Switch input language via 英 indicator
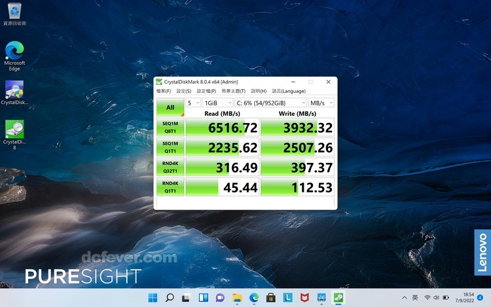Screen dimensions: 491x307 coord(415,298)
